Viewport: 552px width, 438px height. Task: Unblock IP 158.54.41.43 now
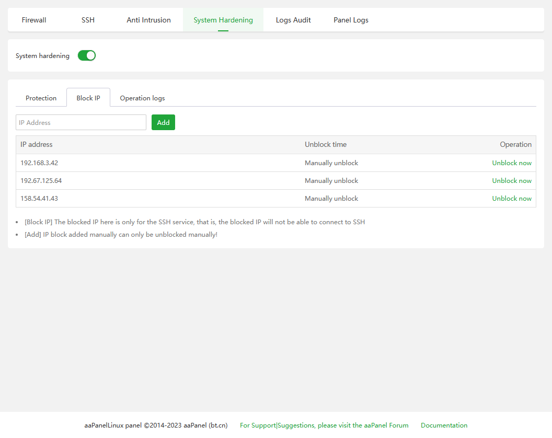tap(511, 199)
